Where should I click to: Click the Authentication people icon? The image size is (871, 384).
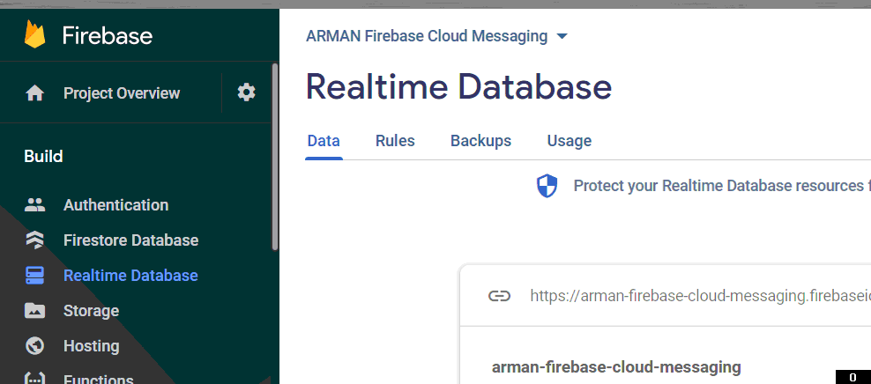(34, 204)
